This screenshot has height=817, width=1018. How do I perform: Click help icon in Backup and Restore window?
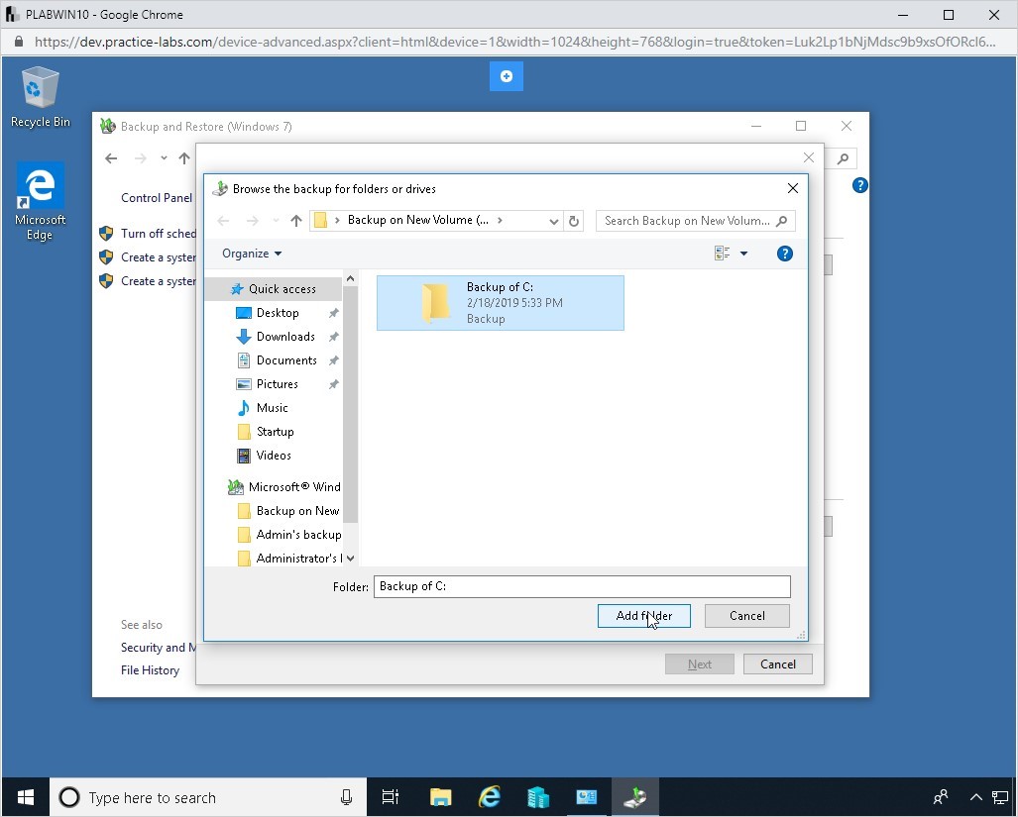click(x=859, y=185)
